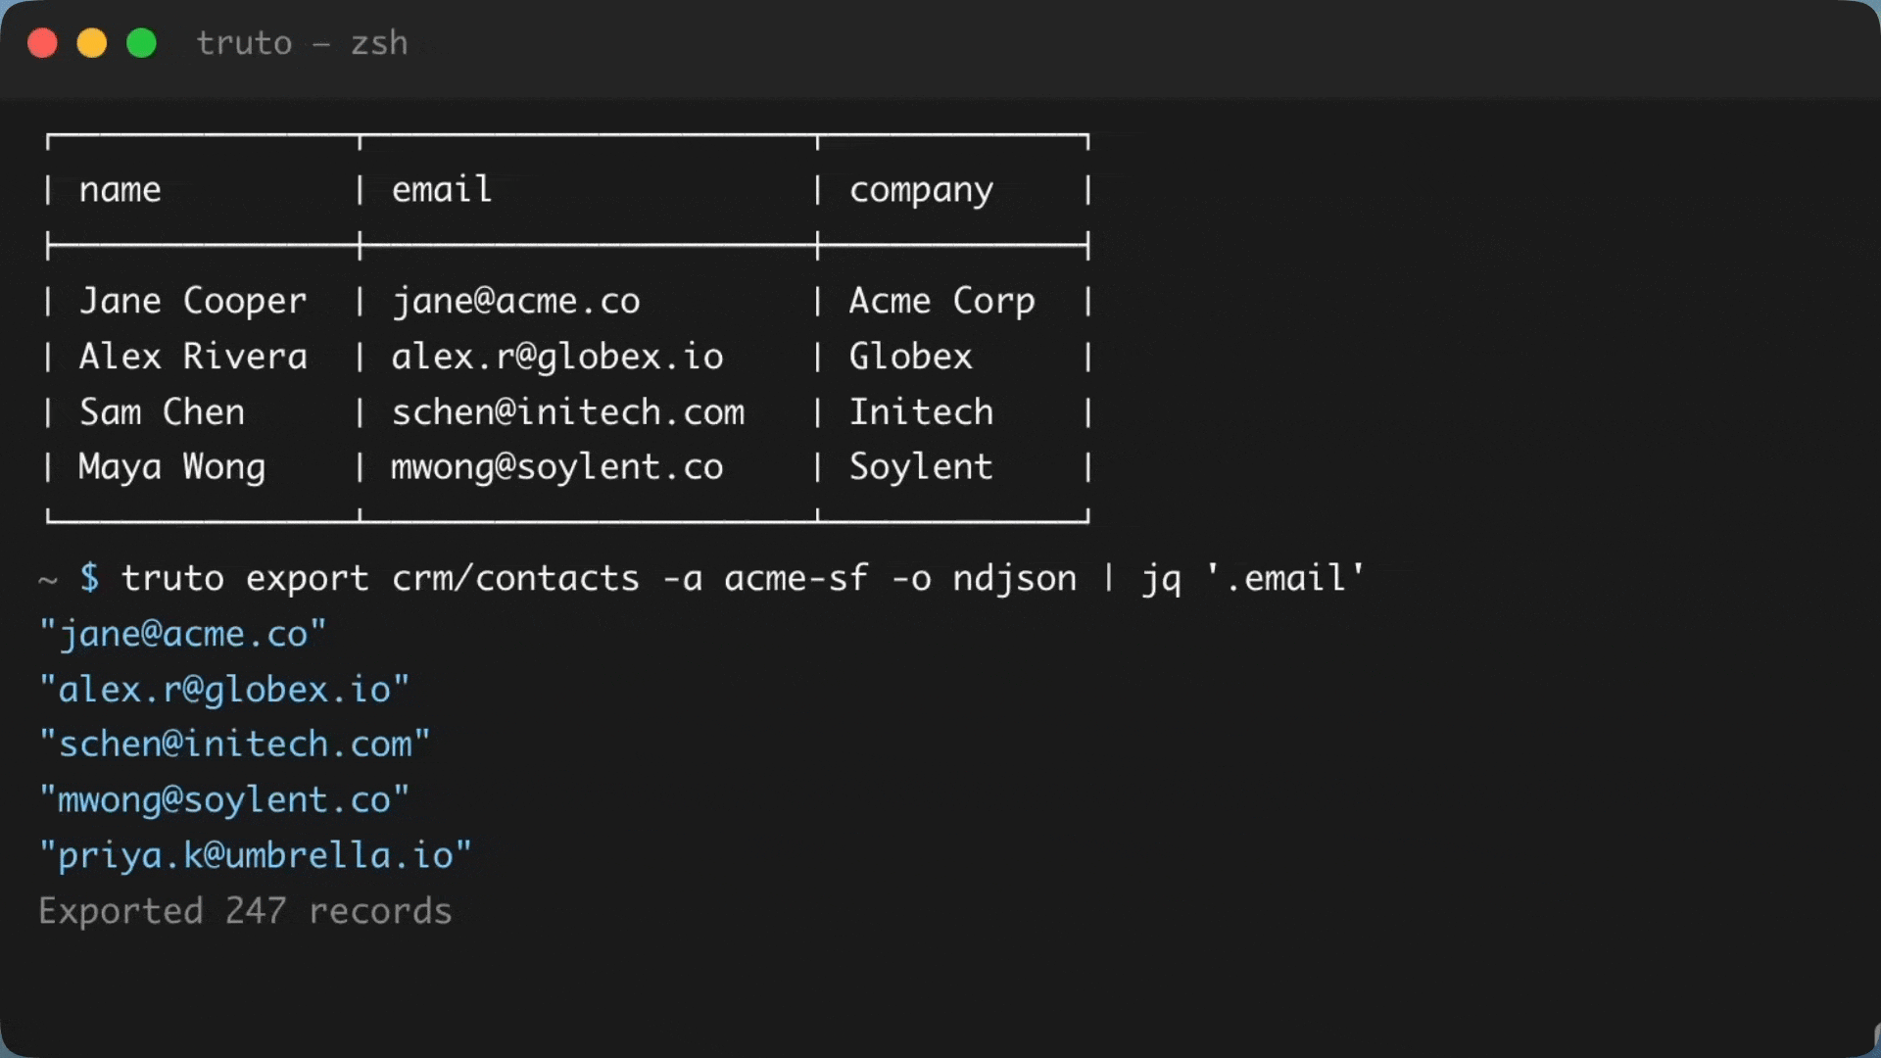Click 'truto' in the command line
Screen dimensions: 1881x1058
(172, 578)
